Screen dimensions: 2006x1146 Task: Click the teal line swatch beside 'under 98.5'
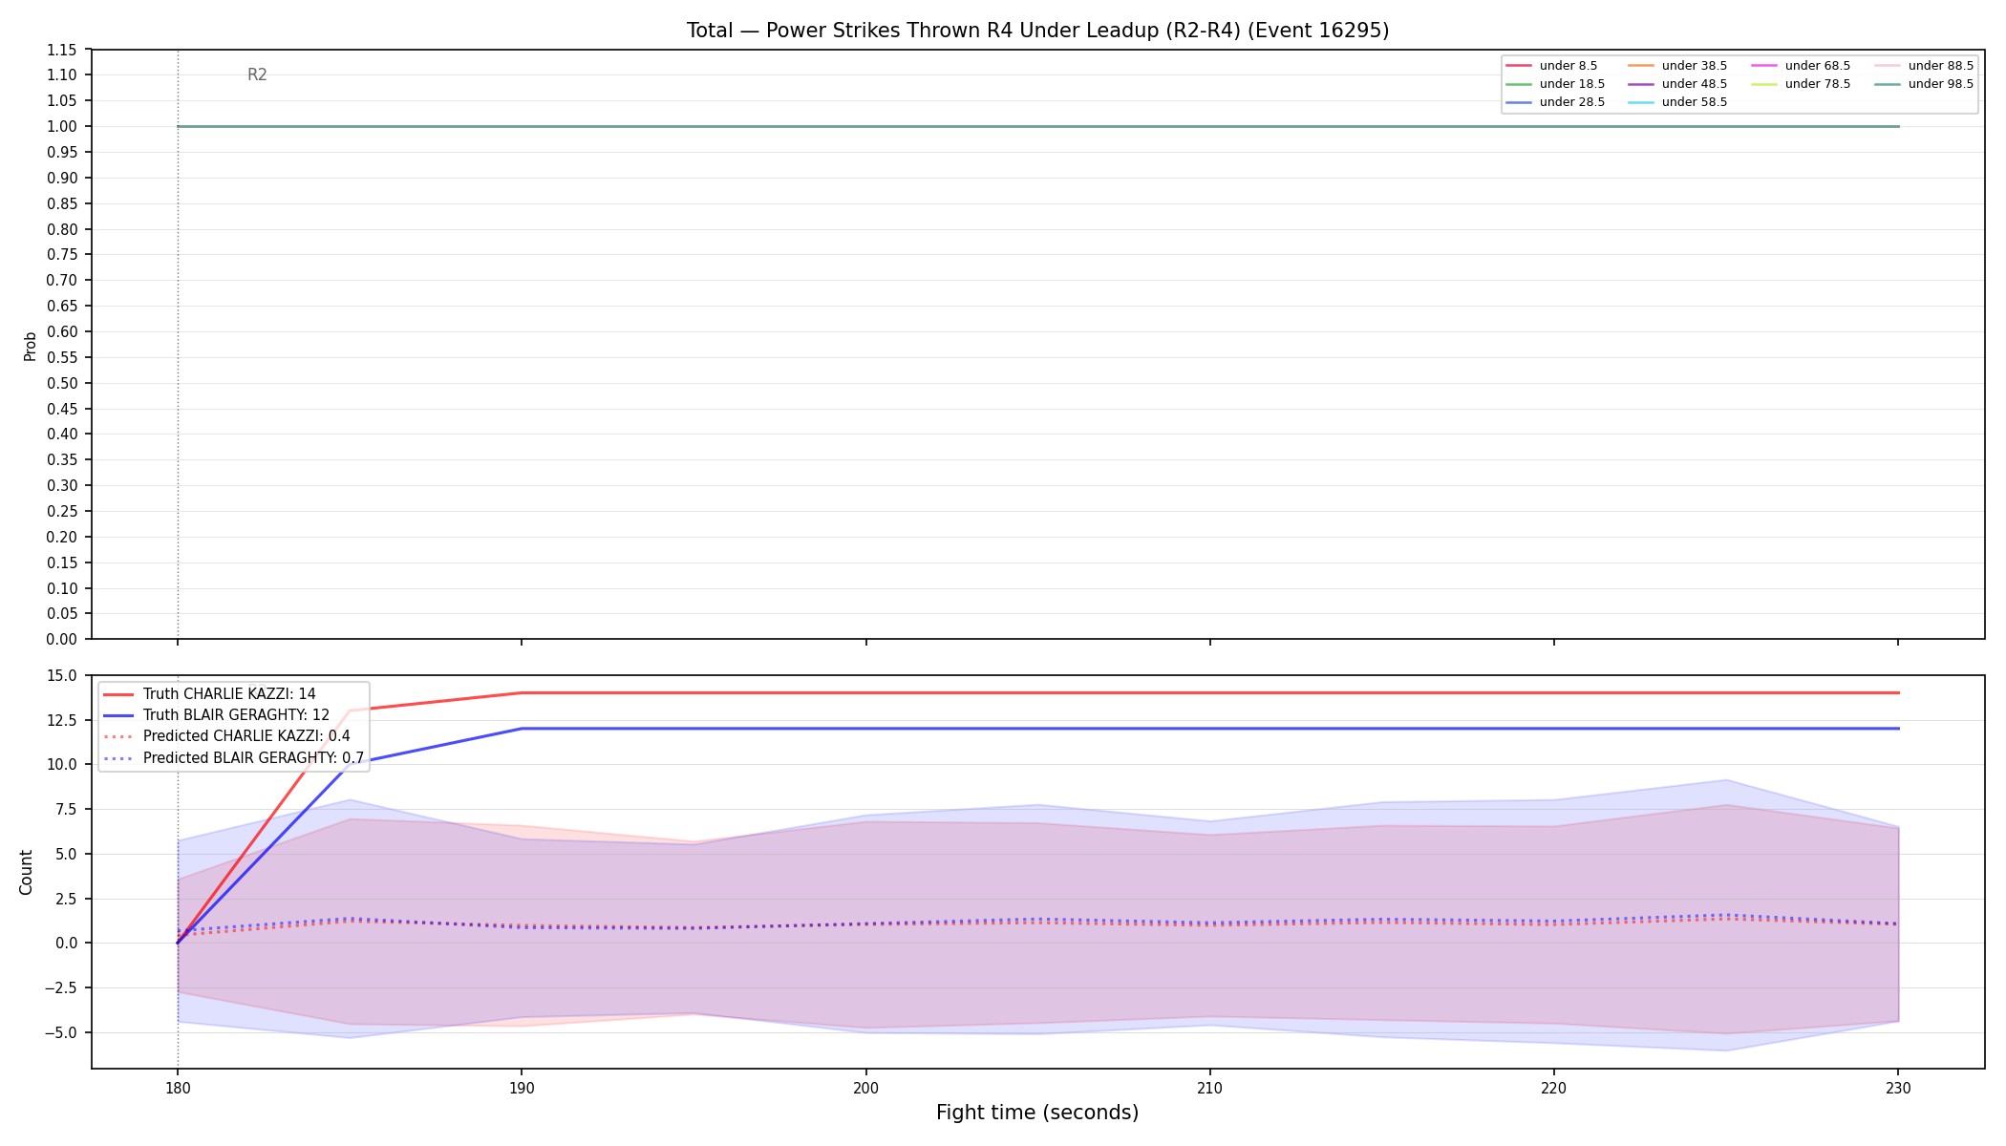[1887, 84]
